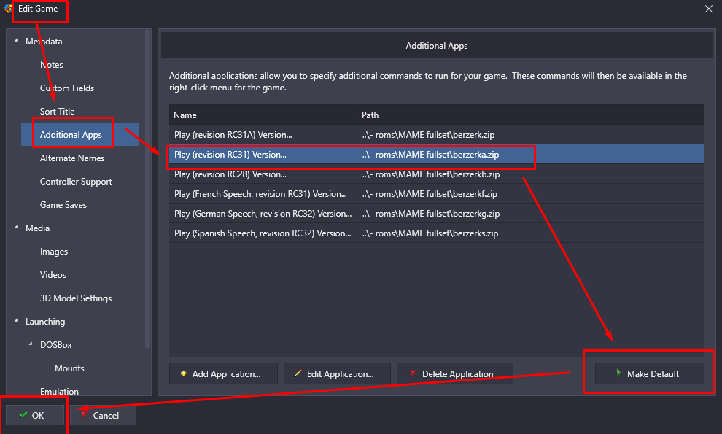Click the Path column header
The image size is (722, 434).
pos(530,115)
